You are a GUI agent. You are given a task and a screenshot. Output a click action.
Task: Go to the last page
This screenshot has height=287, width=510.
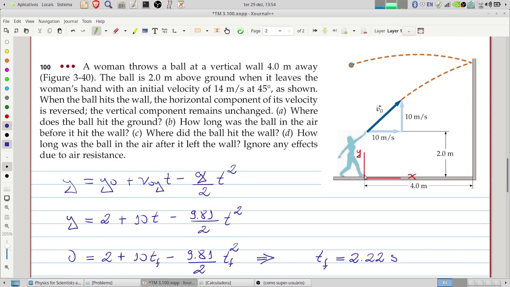[335, 31]
